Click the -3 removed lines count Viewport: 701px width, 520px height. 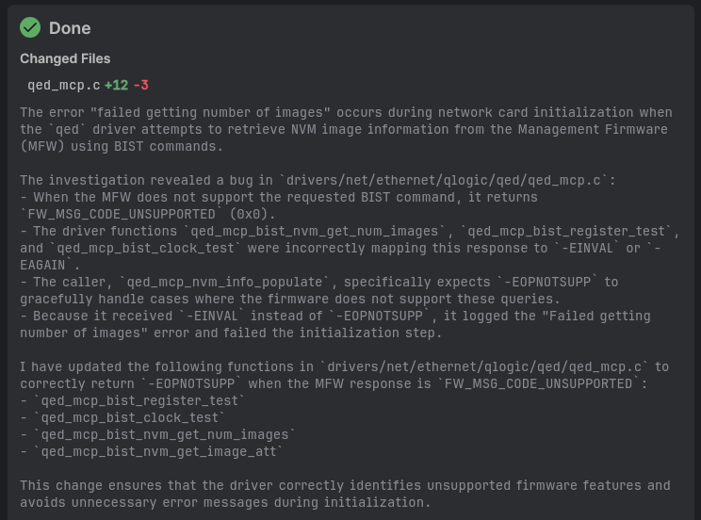[x=141, y=85]
